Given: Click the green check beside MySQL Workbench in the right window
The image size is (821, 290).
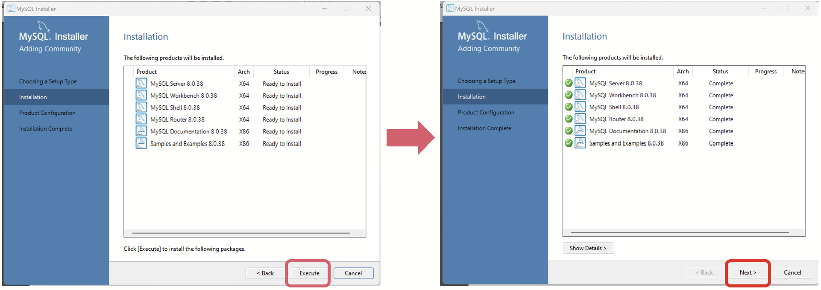Looking at the screenshot, I should (569, 95).
